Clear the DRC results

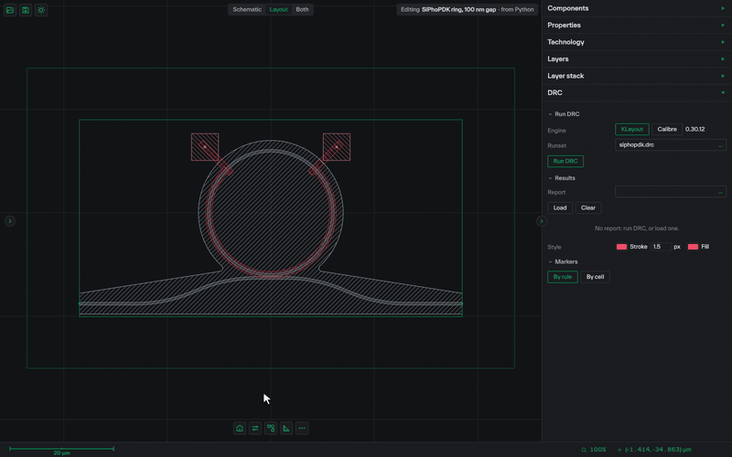[588, 208]
